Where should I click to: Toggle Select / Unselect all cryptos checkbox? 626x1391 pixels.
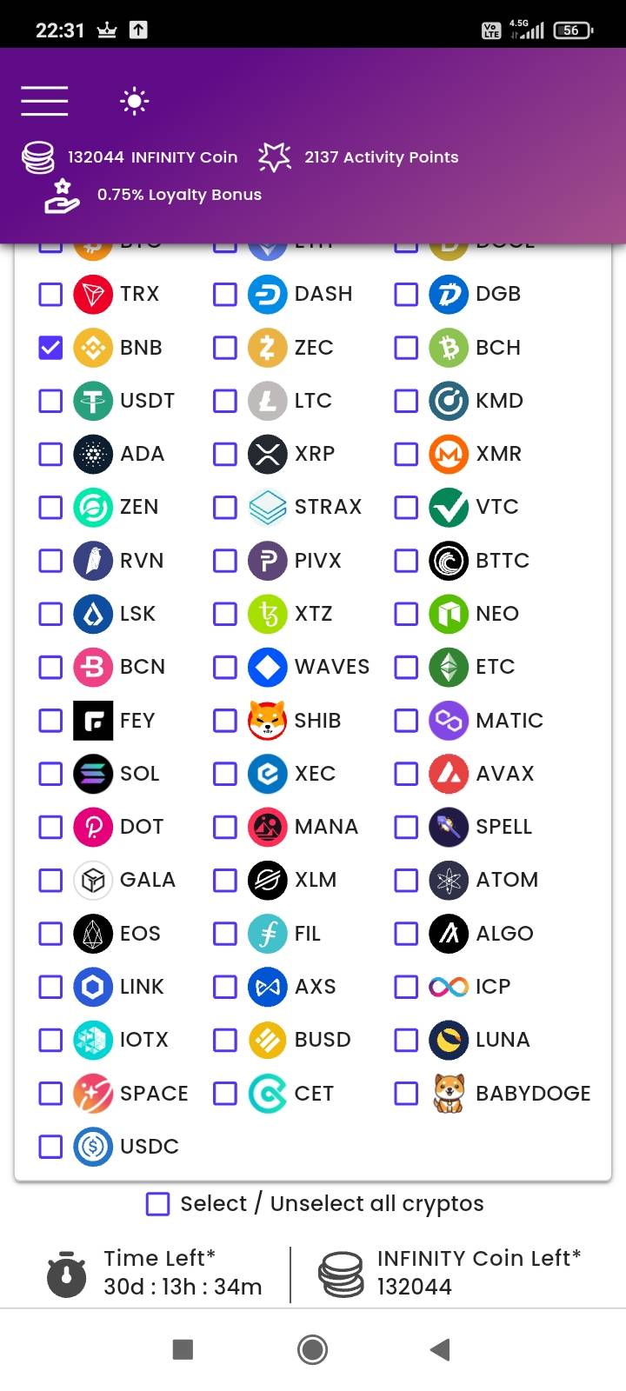(157, 1204)
